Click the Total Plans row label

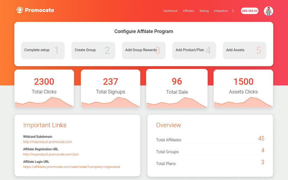[166, 164]
